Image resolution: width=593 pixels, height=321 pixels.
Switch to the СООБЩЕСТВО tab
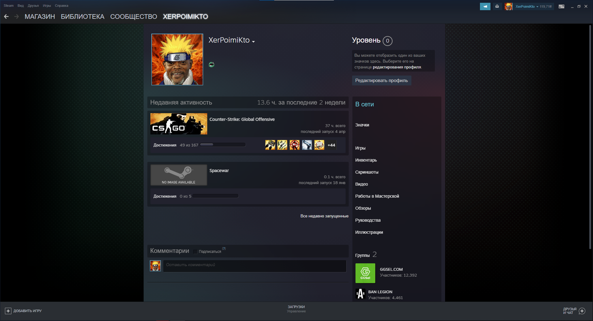pos(134,17)
